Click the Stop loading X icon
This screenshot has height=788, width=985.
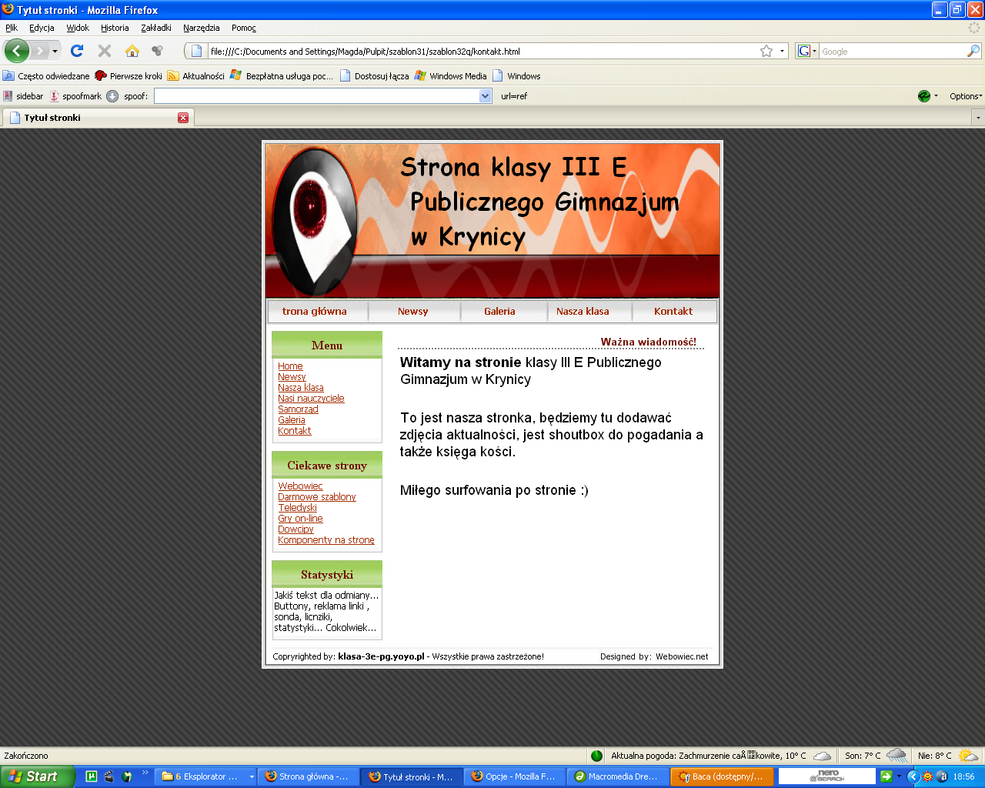105,51
